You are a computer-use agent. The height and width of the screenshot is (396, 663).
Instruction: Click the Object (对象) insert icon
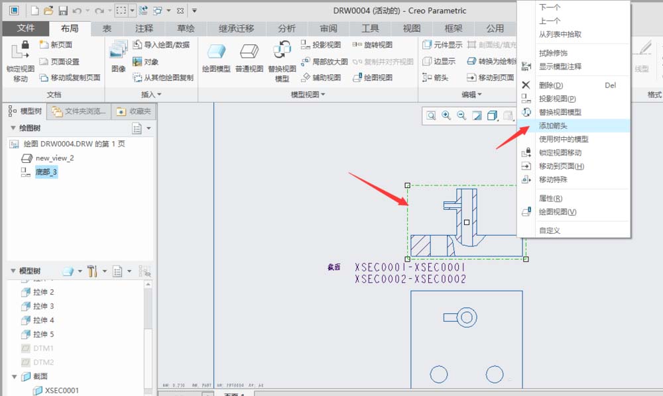(145, 62)
